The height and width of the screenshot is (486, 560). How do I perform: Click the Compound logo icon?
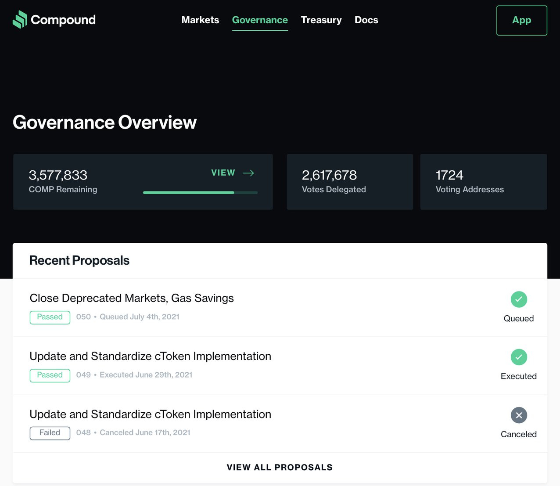pyautogui.click(x=20, y=20)
